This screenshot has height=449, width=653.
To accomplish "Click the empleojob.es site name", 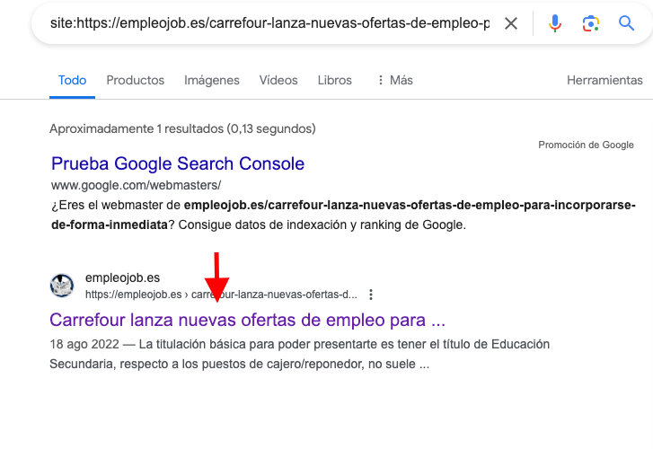I will pos(122,277).
